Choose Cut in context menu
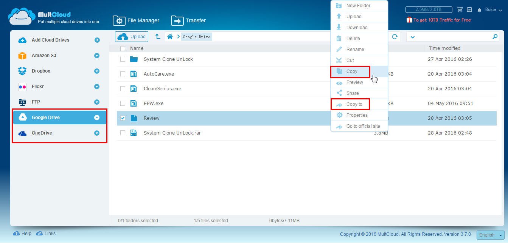 [359, 60]
